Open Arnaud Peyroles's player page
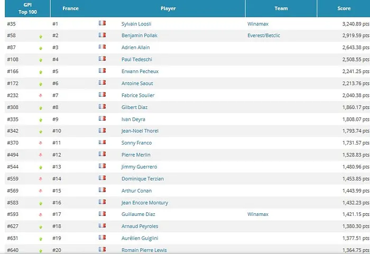The image size is (370, 254). coord(140,226)
